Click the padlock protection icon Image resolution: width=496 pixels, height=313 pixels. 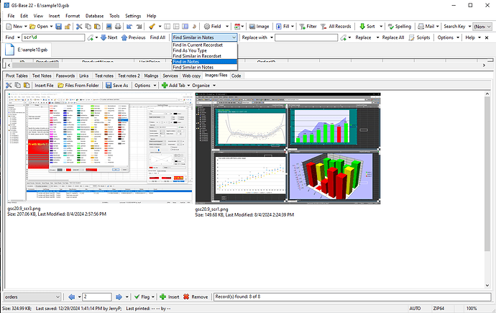68,27
